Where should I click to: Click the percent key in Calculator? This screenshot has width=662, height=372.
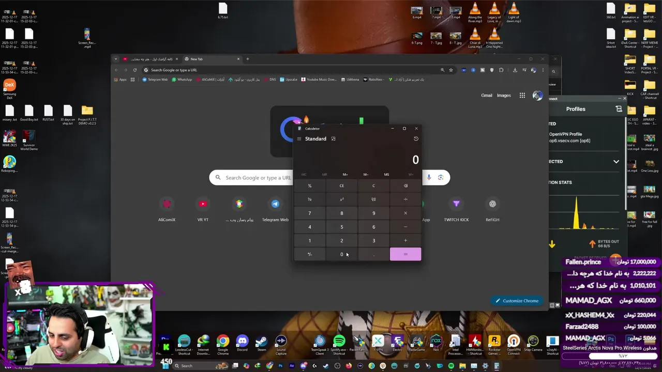point(310,185)
